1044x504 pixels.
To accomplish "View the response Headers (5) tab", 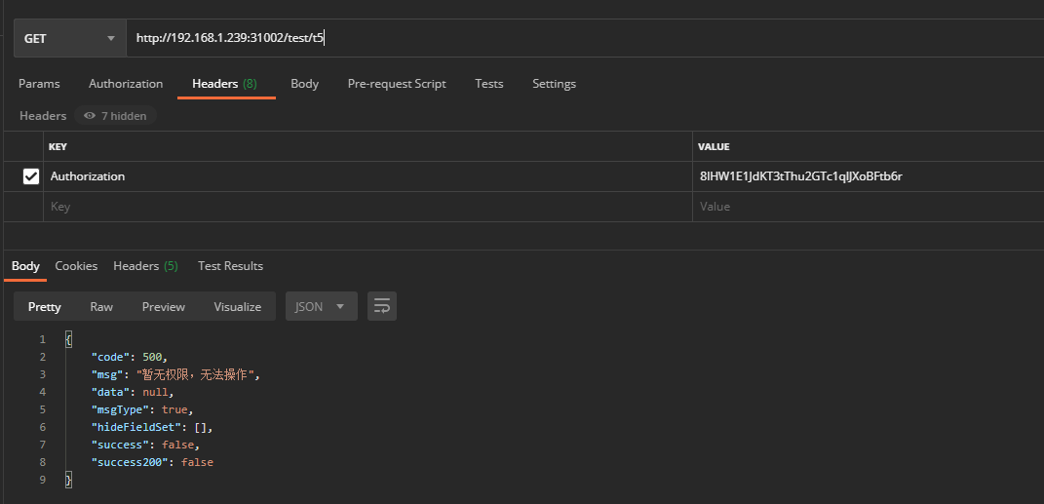I will pyautogui.click(x=145, y=266).
